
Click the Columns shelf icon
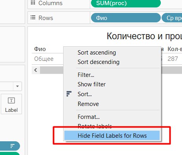33,3
